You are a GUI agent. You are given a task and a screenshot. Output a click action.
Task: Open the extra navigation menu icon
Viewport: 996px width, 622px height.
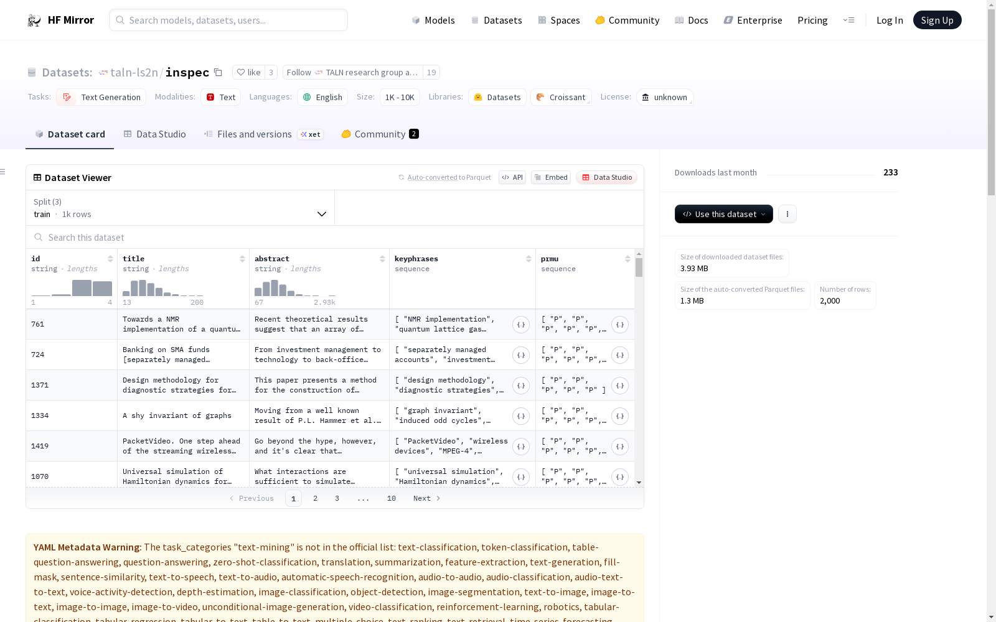coord(848,20)
